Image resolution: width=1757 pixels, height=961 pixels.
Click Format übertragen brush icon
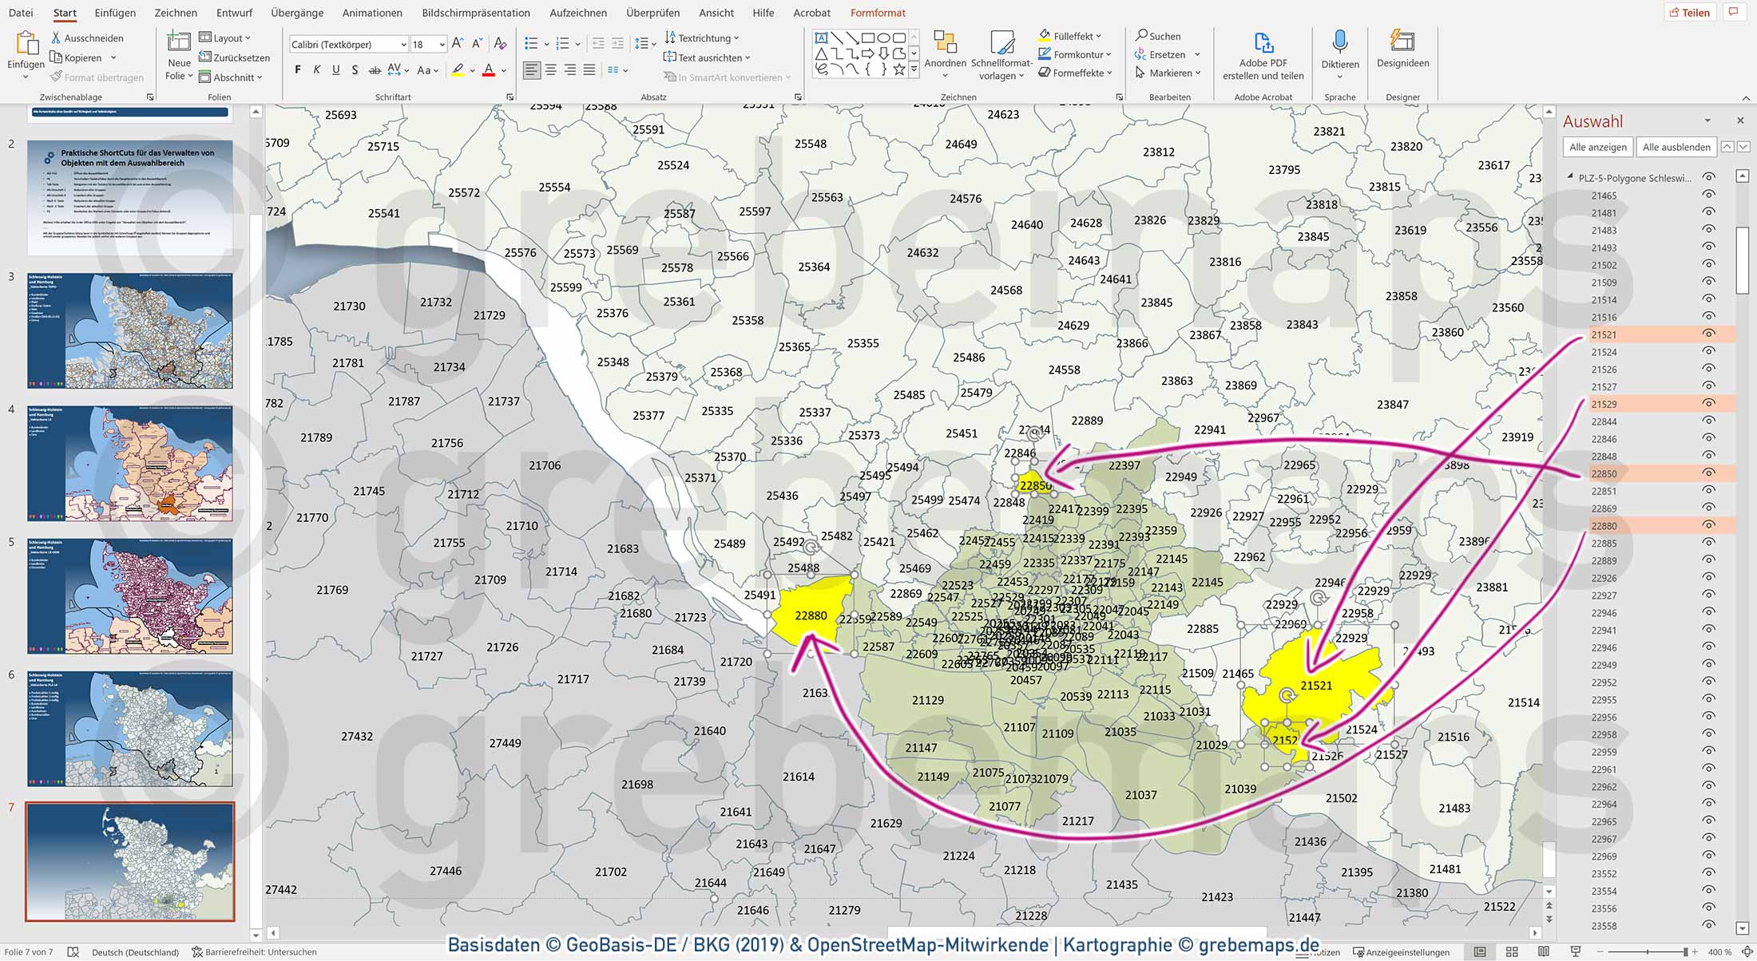point(56,77)
